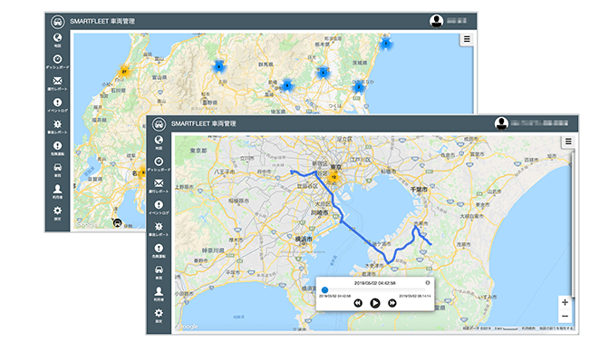Rewind the route playback
Screen dimensions: 609x343
[x=358, y=303]
